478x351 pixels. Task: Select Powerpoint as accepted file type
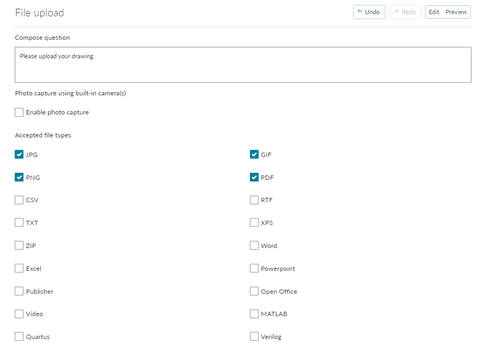(x=254, y=268)
